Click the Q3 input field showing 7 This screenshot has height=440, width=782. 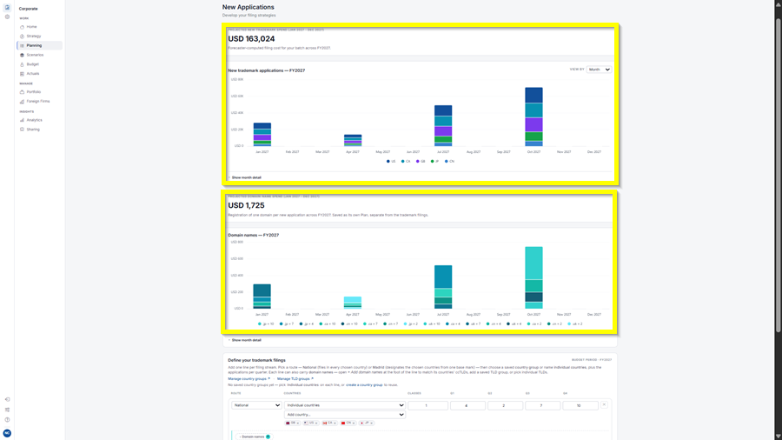tap(542, 405)
